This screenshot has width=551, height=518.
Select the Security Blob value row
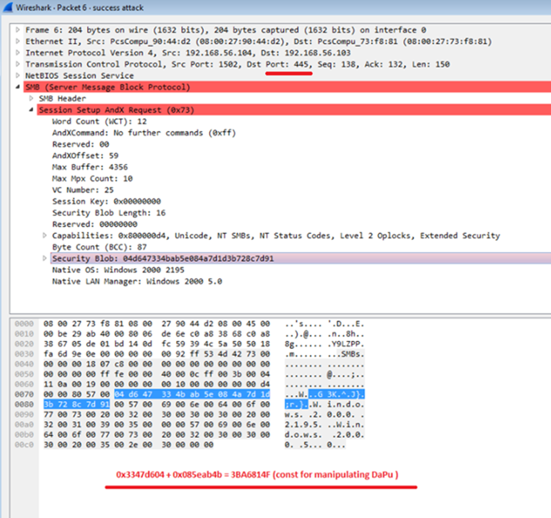click(x=300, y=259)
